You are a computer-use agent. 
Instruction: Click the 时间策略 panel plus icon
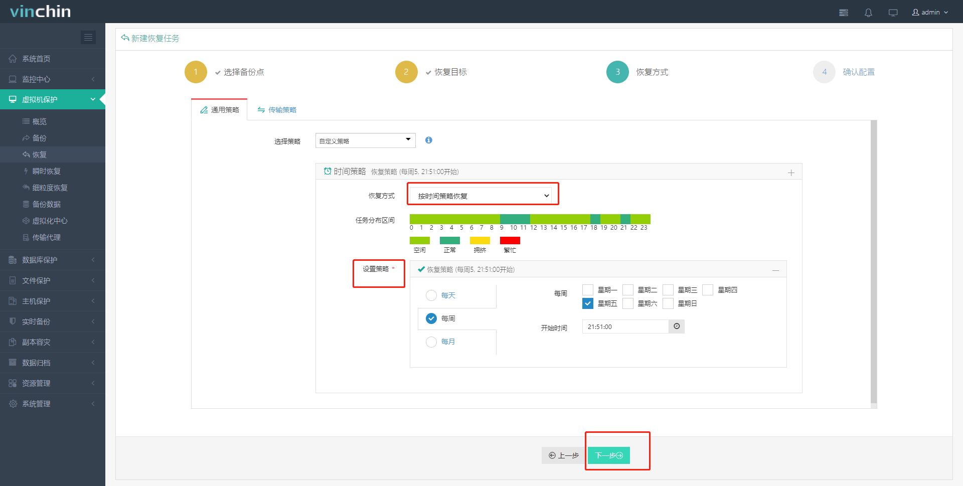791,173
